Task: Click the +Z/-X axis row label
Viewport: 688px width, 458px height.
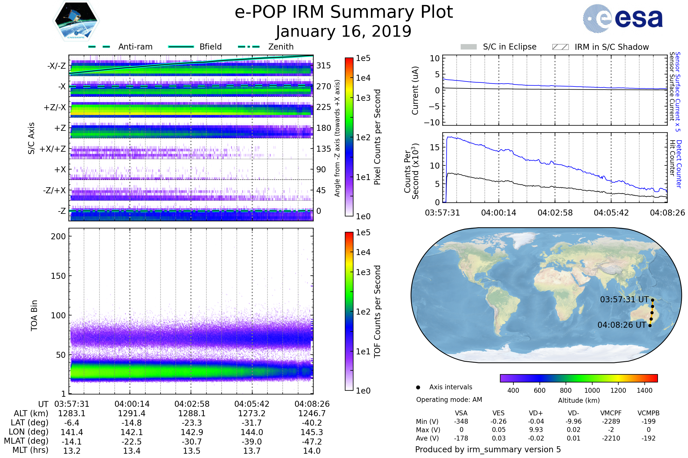Action: pos(55,108)
